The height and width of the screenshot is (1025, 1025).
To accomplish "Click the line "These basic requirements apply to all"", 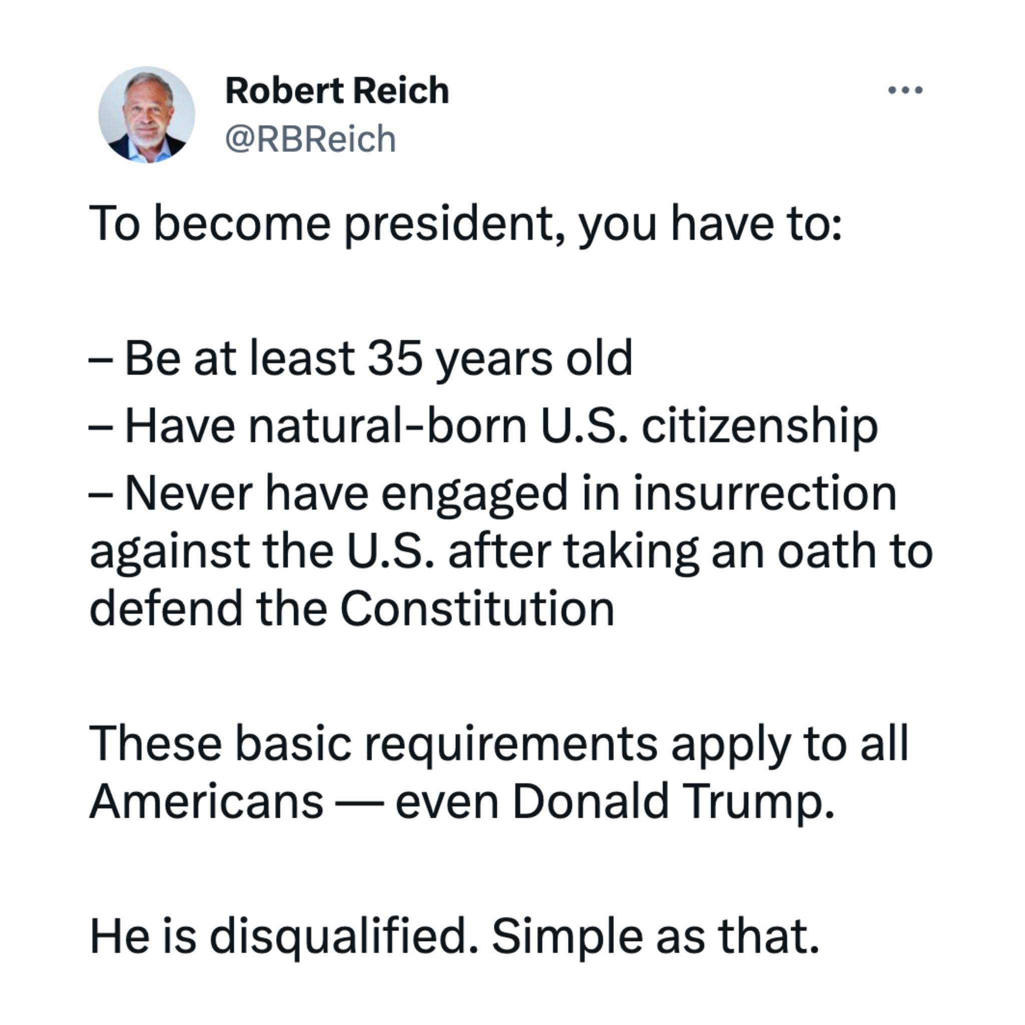I will 498,743.
